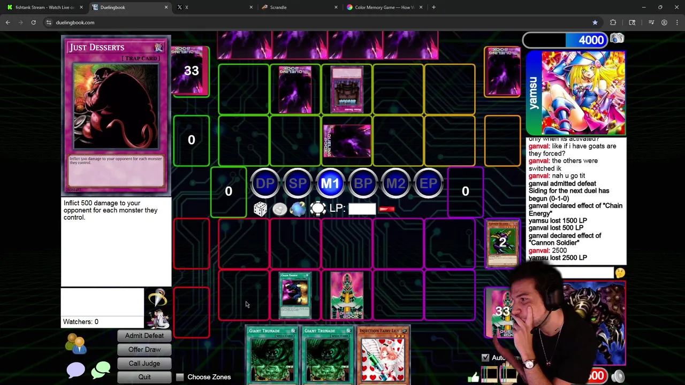Click the opponent's deck showing 33

(x=191, y=71)
